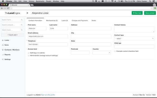Click the Items sidebar icon
157x98 pixels.
pos(3,45)
